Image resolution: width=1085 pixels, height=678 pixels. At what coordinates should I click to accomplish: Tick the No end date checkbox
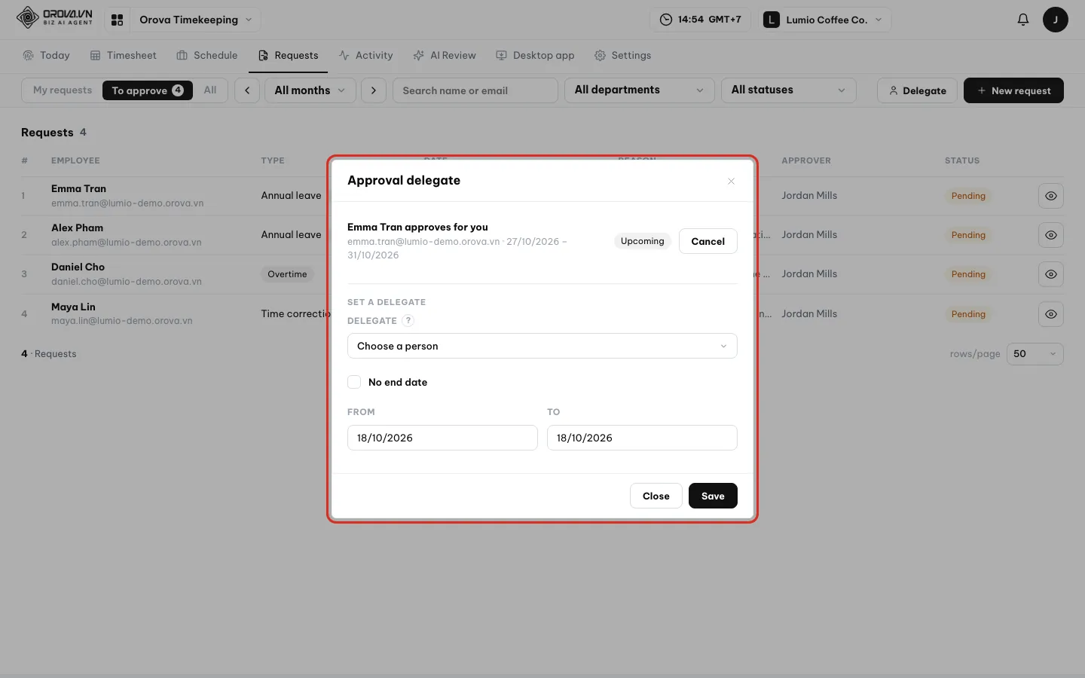tap(354, 382)
